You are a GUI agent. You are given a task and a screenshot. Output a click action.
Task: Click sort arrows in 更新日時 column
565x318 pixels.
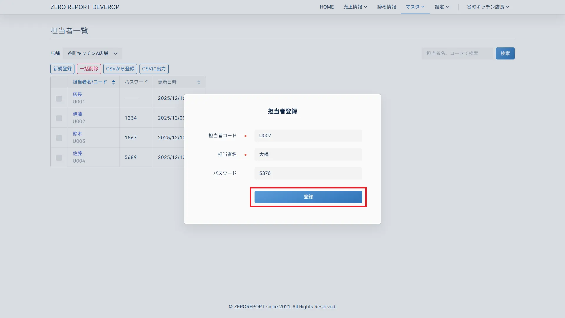click(x=199, y=82)
